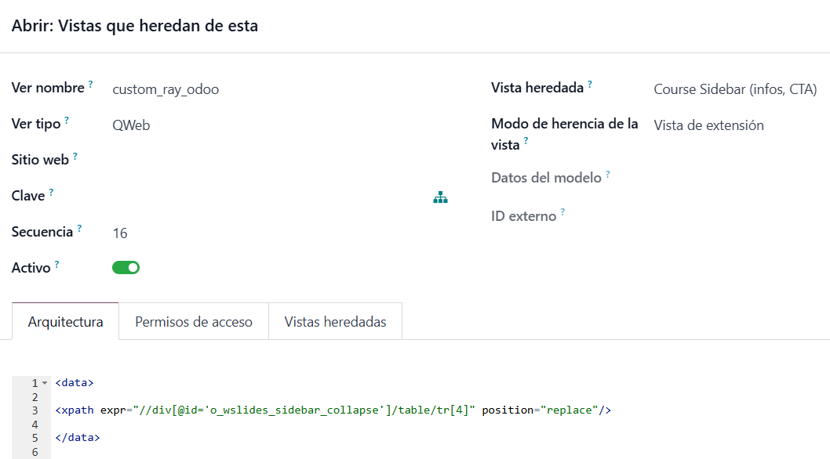Switch to the Permisos de acceso tab
Image resolution: width=830 pixels, height=459 pixels.
point(194,322)
